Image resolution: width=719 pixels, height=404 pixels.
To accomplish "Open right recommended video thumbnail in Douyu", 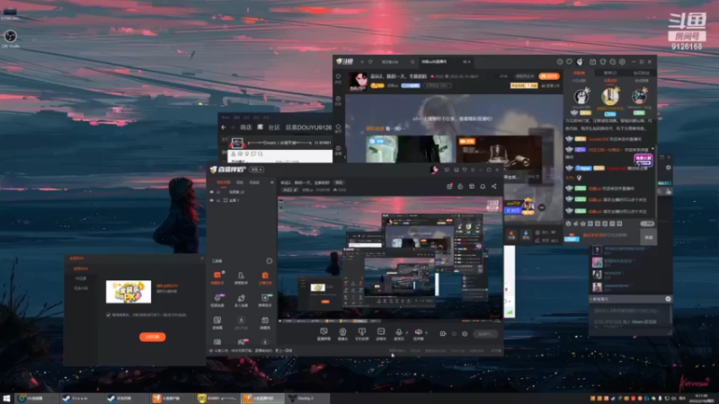I will pos(499,149).
